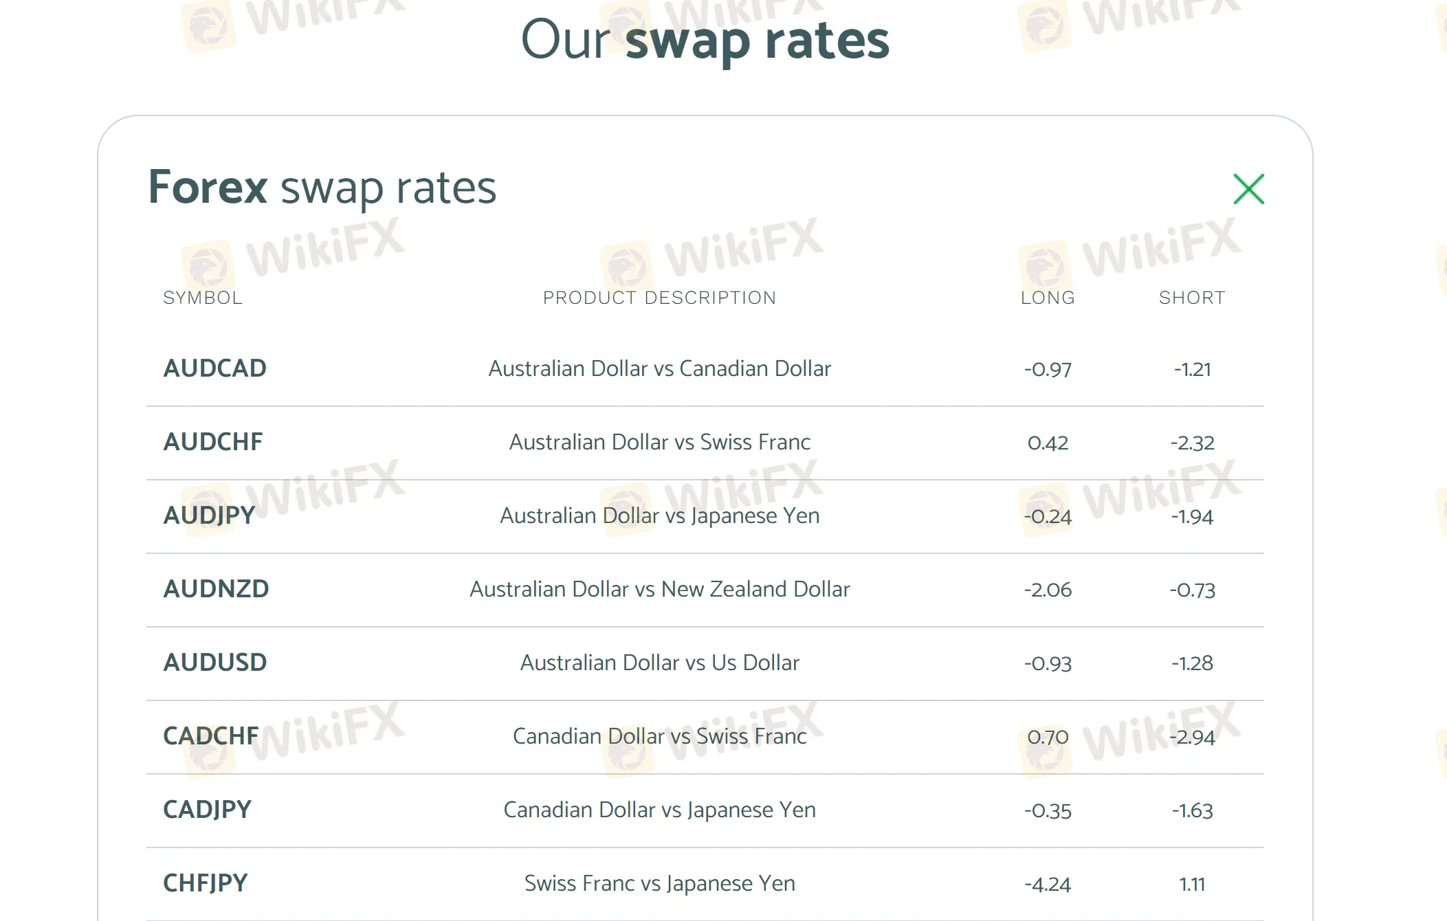Viewport: 1447px width, 921px height.
Task: Click the AUDCHF long value 0.42
Action: [x=1048, y=443]
